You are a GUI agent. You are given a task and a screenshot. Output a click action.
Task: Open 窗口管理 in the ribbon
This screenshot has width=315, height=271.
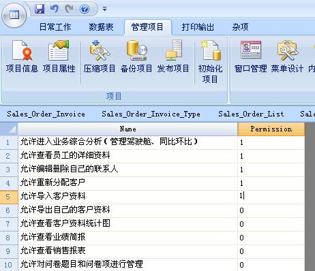pos(251,56)
